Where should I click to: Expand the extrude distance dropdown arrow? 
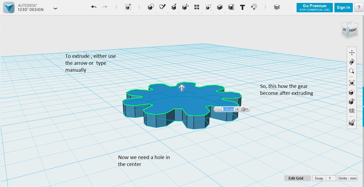coord(237,109)
